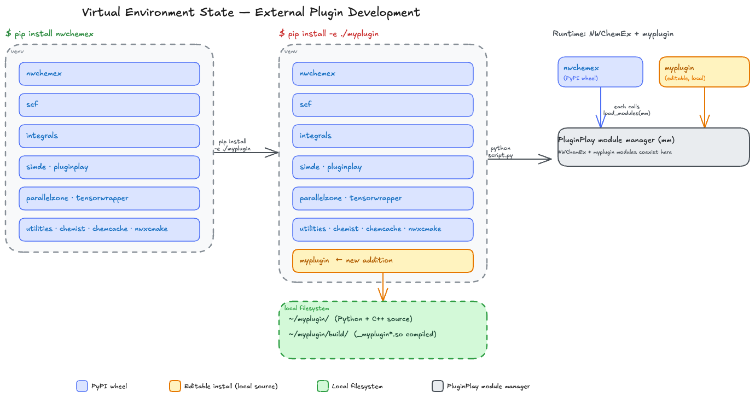Click the 'venv' label of second container

pos(291,51)
